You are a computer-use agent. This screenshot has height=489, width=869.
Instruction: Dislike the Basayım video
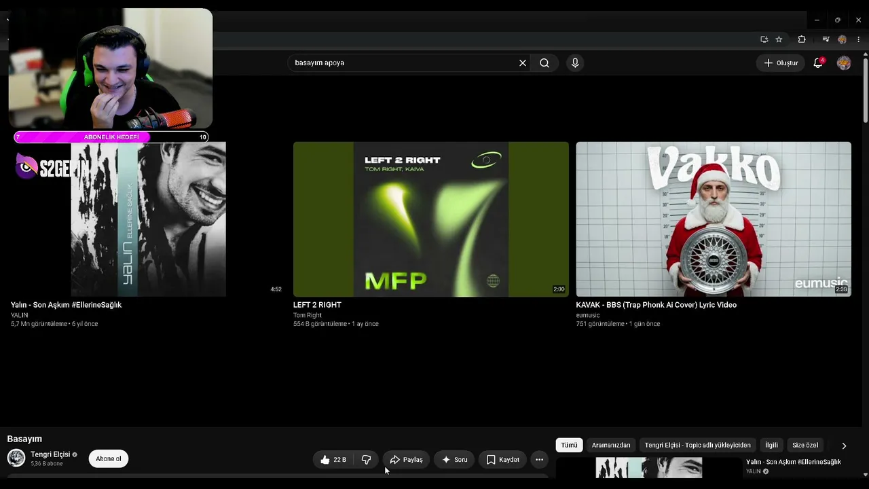367,460
